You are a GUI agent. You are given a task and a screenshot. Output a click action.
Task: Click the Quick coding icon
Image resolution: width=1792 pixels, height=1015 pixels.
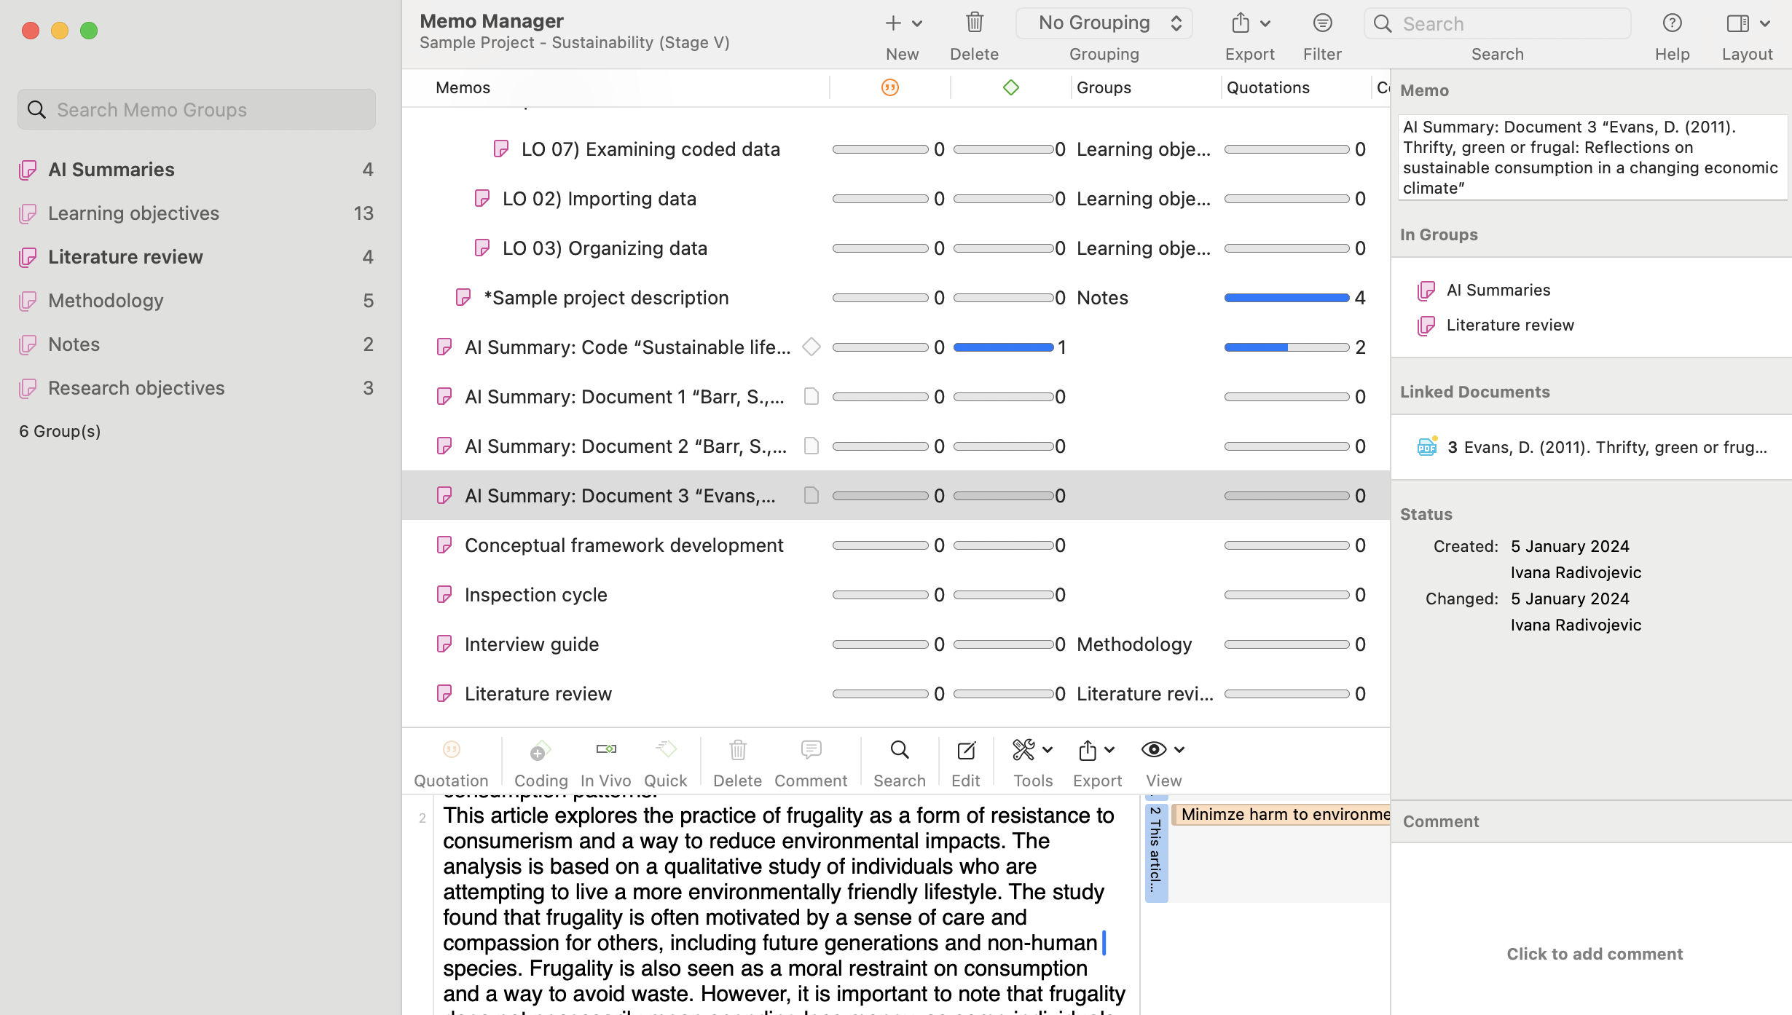(x=665, y=749)
